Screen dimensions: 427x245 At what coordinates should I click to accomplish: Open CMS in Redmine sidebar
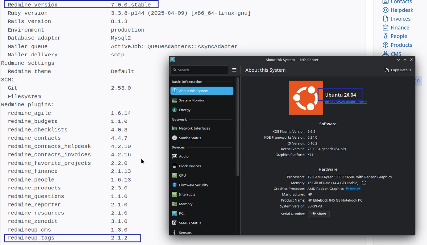point(392,54)
